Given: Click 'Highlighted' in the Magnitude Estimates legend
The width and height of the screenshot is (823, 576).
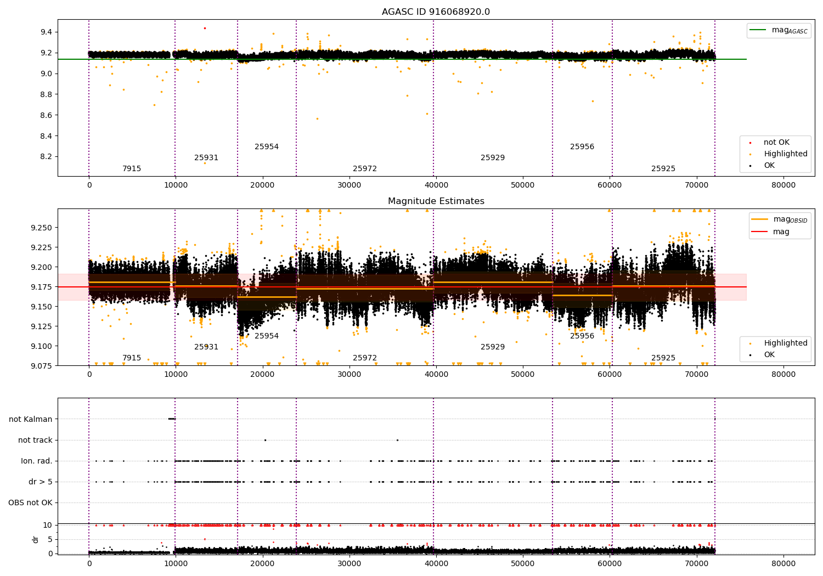Looking at the screenshot, I should coord(779,343).
